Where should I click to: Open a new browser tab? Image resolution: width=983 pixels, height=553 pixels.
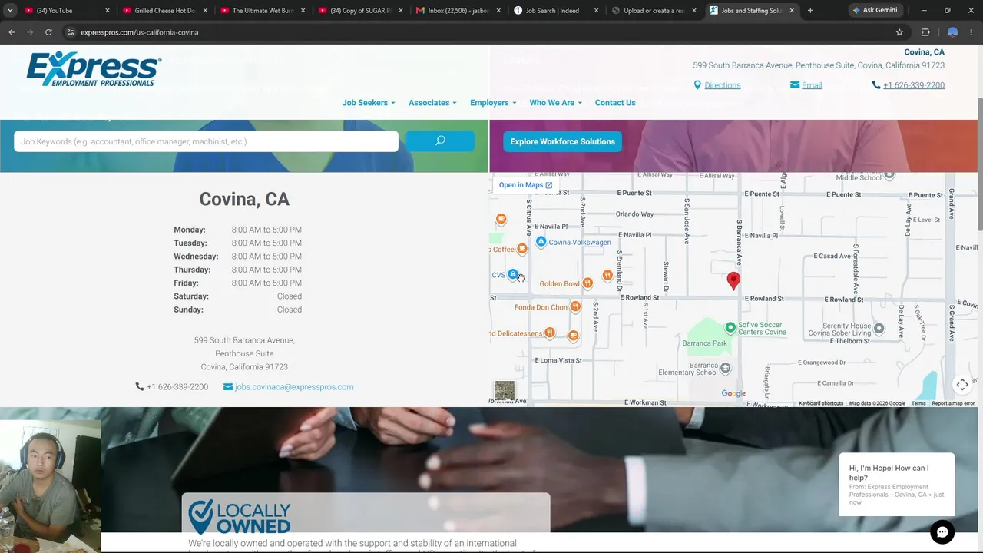810,11
